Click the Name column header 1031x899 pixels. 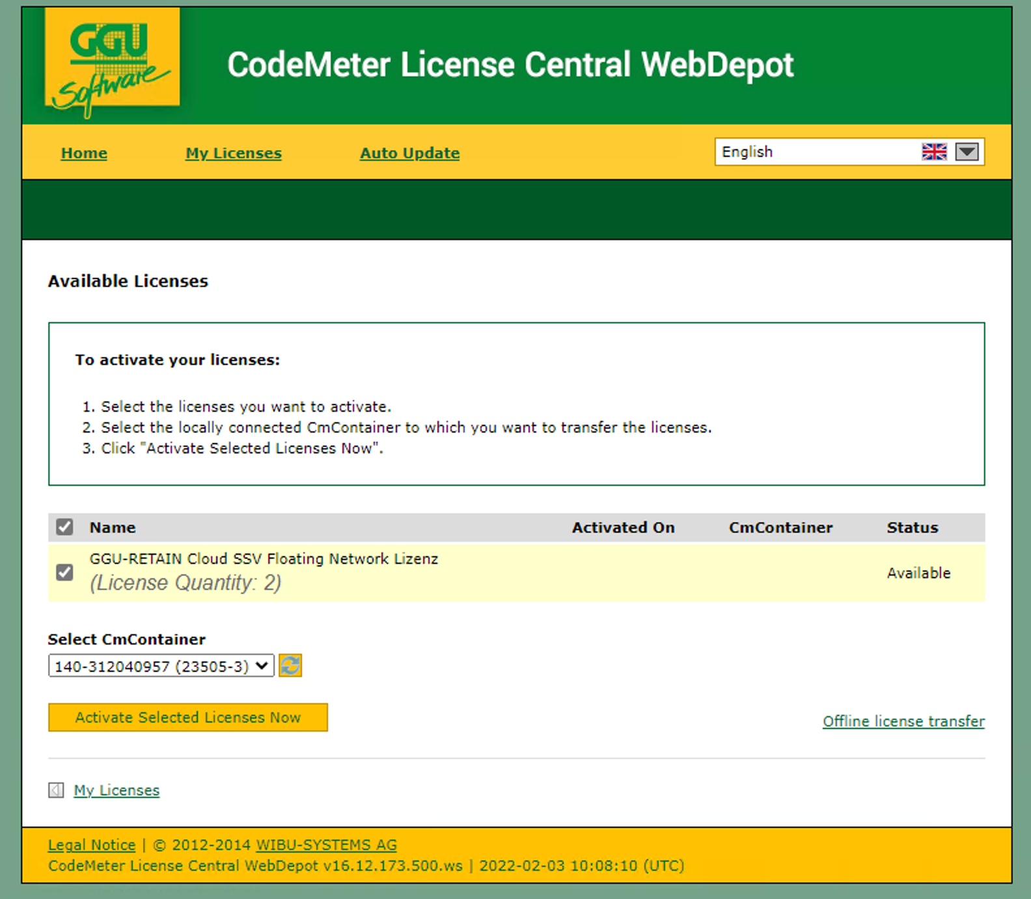113,528
